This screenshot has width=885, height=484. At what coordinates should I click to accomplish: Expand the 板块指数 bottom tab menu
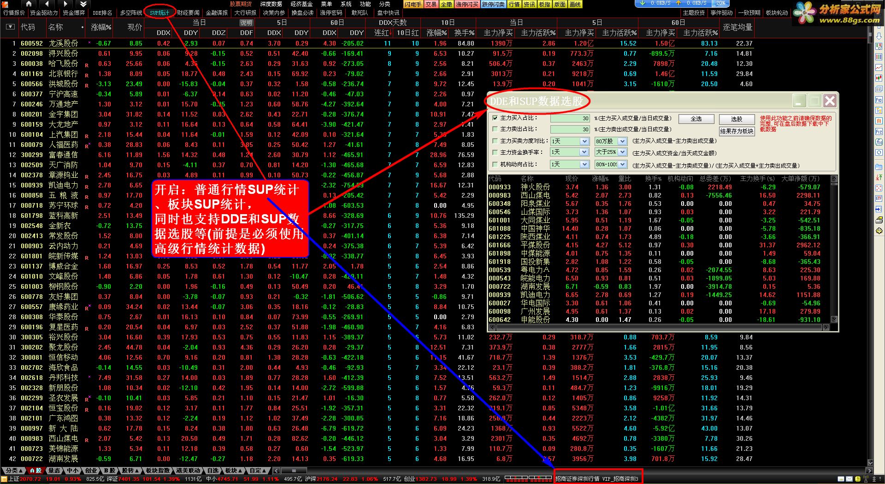point(158,470)
